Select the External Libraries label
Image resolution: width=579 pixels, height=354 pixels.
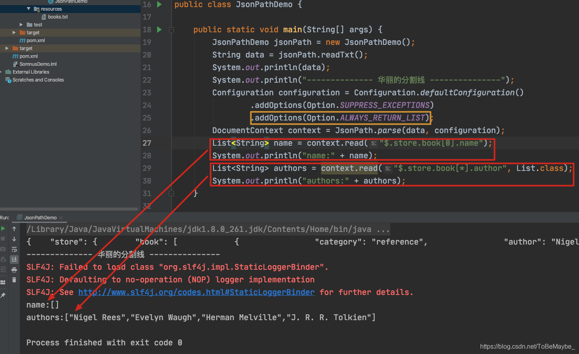(31, 72)
